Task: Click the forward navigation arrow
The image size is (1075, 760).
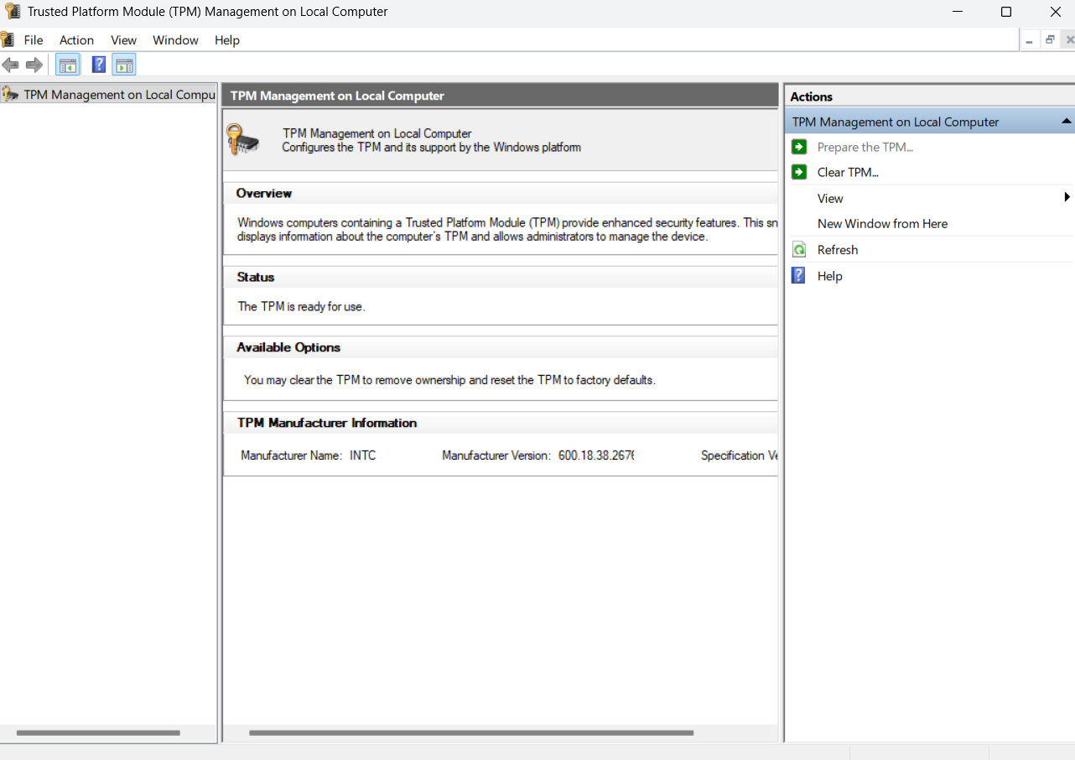Action: tap(33, 65)
